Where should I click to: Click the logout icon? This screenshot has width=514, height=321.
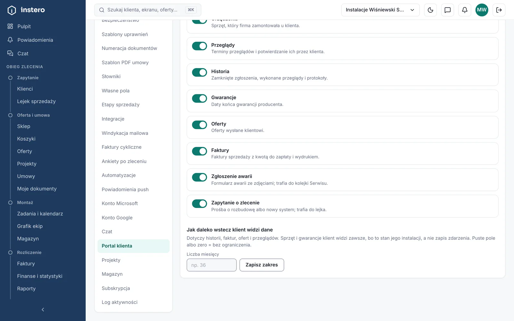point(499,10)
